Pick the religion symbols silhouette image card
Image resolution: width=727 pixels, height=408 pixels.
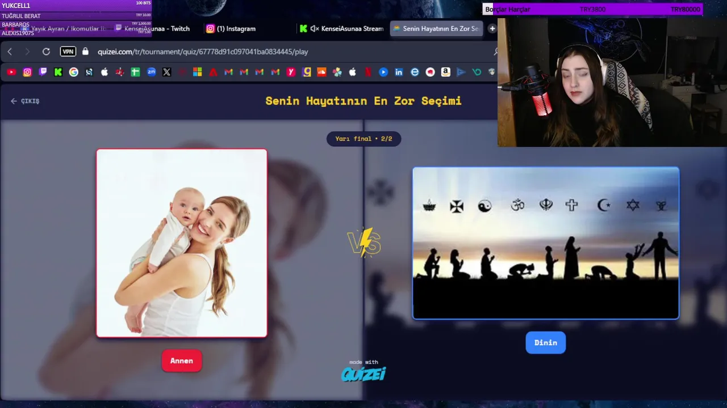point(546,243)
